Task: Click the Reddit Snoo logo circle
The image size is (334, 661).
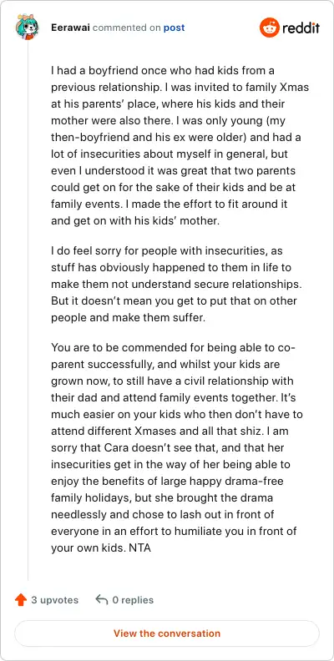Action: click(x=270, y=28)
